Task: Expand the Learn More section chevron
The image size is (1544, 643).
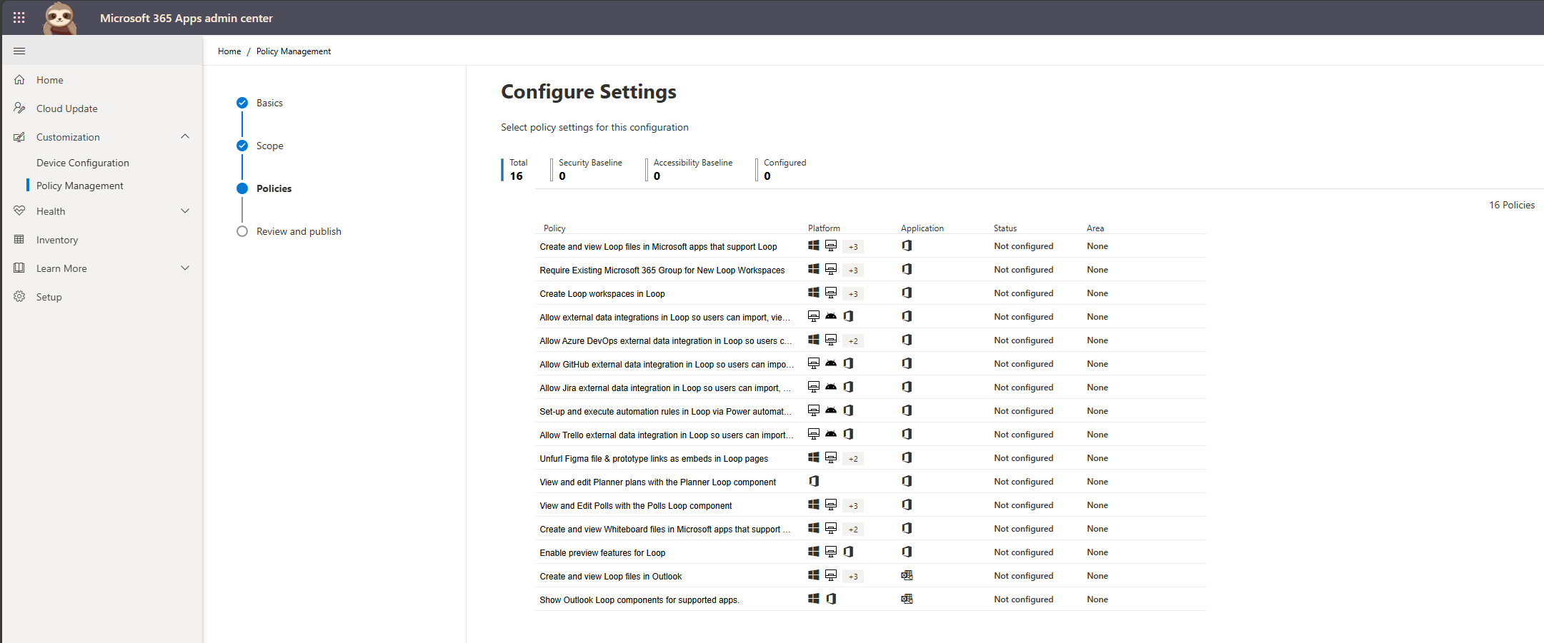Action: 185,268
